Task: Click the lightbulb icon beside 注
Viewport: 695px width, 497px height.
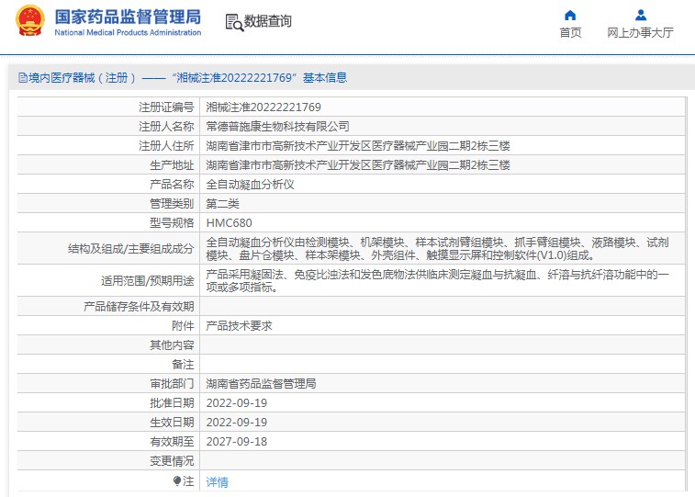Action: click(177, 481)
